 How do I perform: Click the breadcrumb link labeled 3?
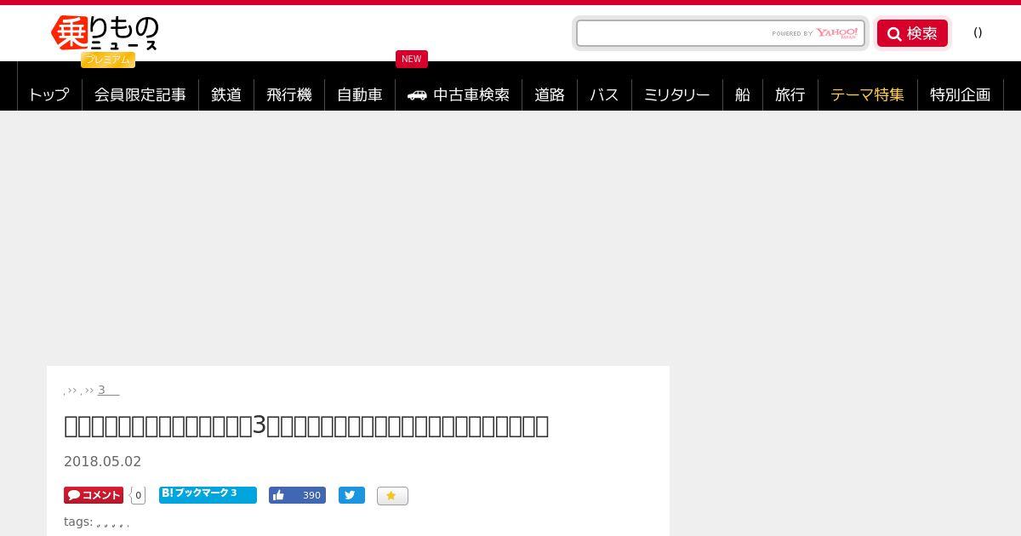pyautogui.click(x=108, y=390)
